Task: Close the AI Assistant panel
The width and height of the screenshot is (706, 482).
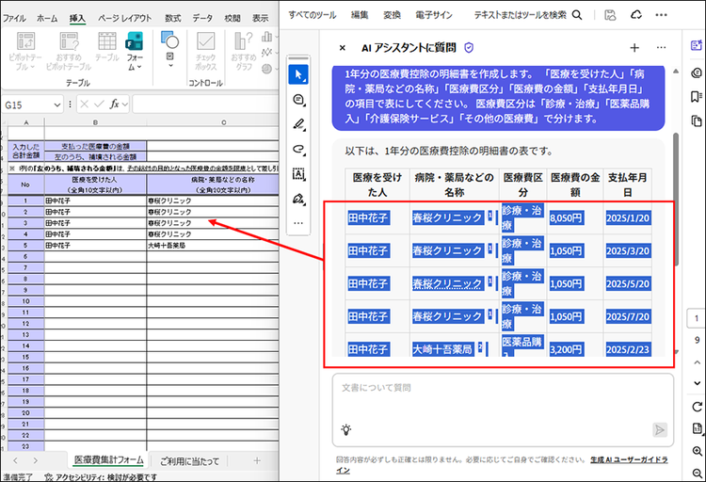Action: point(342,47)
